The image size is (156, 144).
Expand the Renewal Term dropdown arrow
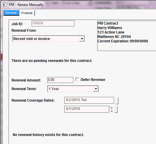point(96,89)
